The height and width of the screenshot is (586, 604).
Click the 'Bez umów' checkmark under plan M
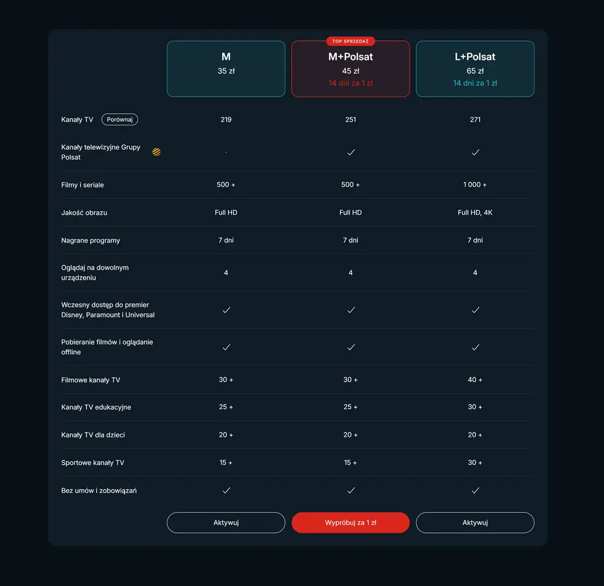click(226, 491)
